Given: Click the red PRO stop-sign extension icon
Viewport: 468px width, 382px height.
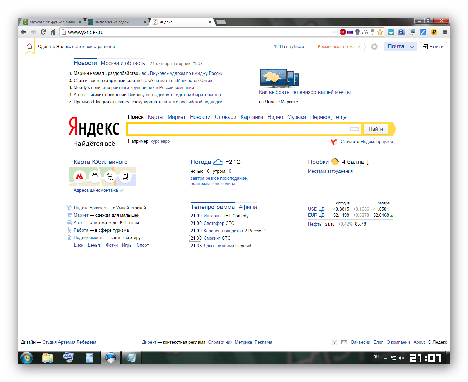Looking at the screenshot, I should [343, 32].
